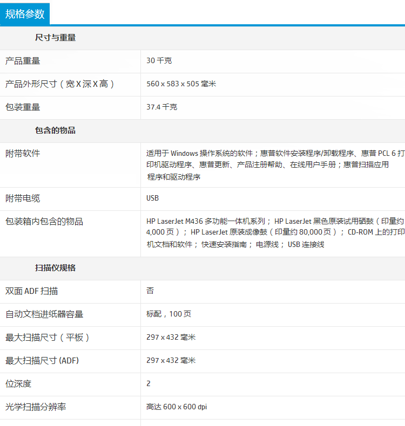The height and width of the screenshot is (426, 405).
Task: Select the 包含的物品 section header
Action: 55,130
